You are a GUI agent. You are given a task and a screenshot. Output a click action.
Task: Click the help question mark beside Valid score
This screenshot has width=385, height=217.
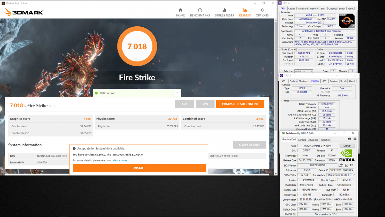[x=177, y=93]
